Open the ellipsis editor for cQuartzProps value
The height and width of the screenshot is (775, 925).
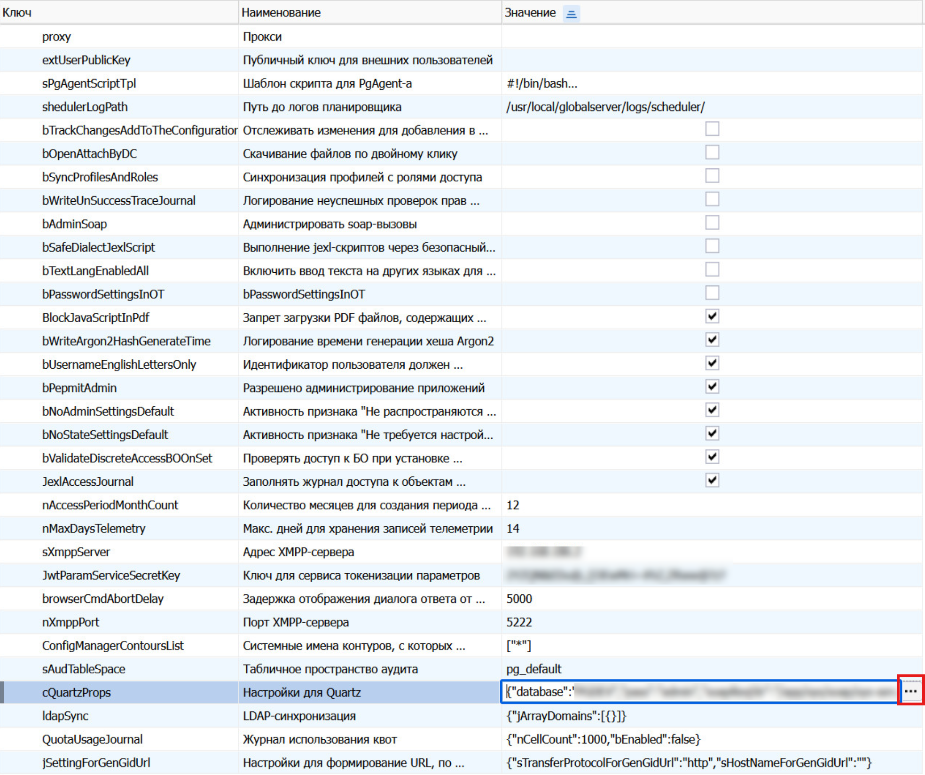[910, 691]
